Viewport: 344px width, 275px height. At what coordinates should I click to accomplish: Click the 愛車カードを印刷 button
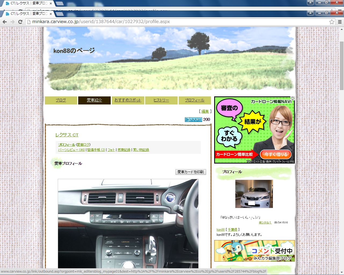(x=191, y=172)
